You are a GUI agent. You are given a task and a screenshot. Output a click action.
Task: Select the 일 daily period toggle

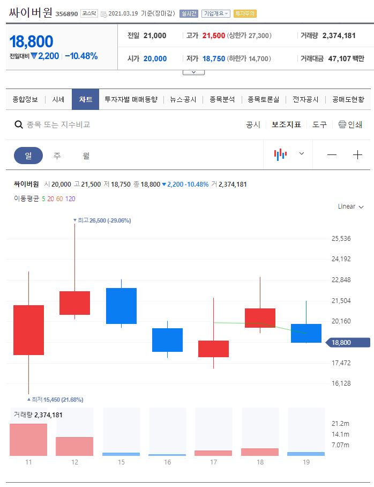(28, 156)
